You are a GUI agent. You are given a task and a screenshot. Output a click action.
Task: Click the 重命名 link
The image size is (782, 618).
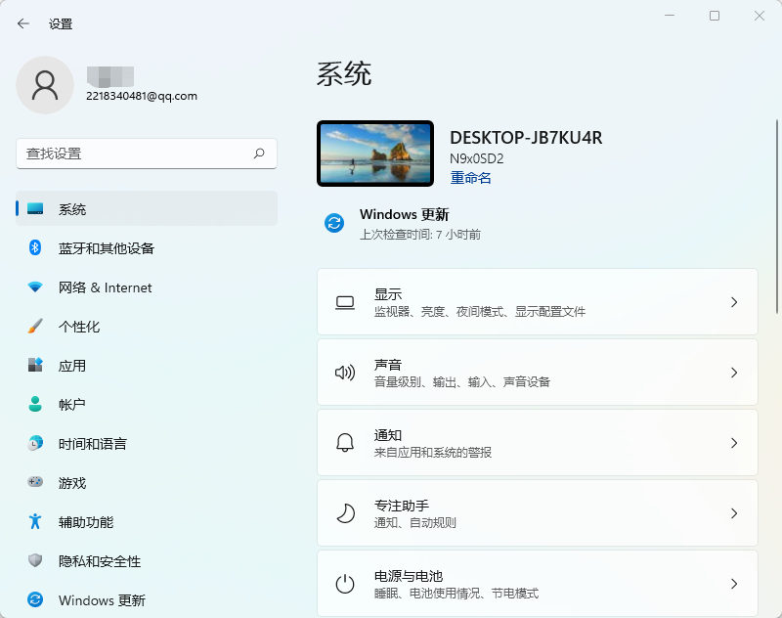tap(470, 178)
